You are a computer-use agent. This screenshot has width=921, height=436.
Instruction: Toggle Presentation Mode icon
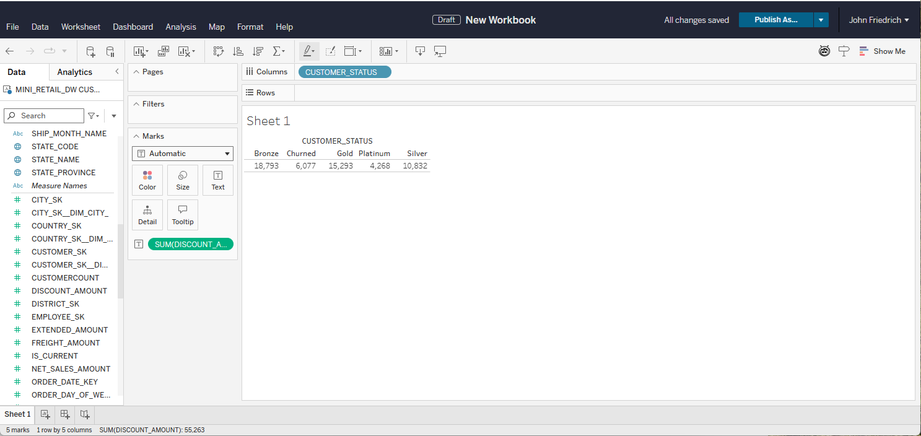point(440,51)
